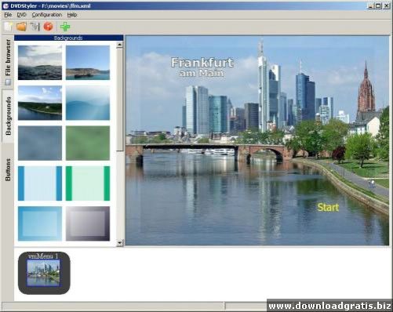The height and width of the screenshot is (312, 393).
Task: Click the backgrounds list scroll-up arrow
Action: (119, 45)
